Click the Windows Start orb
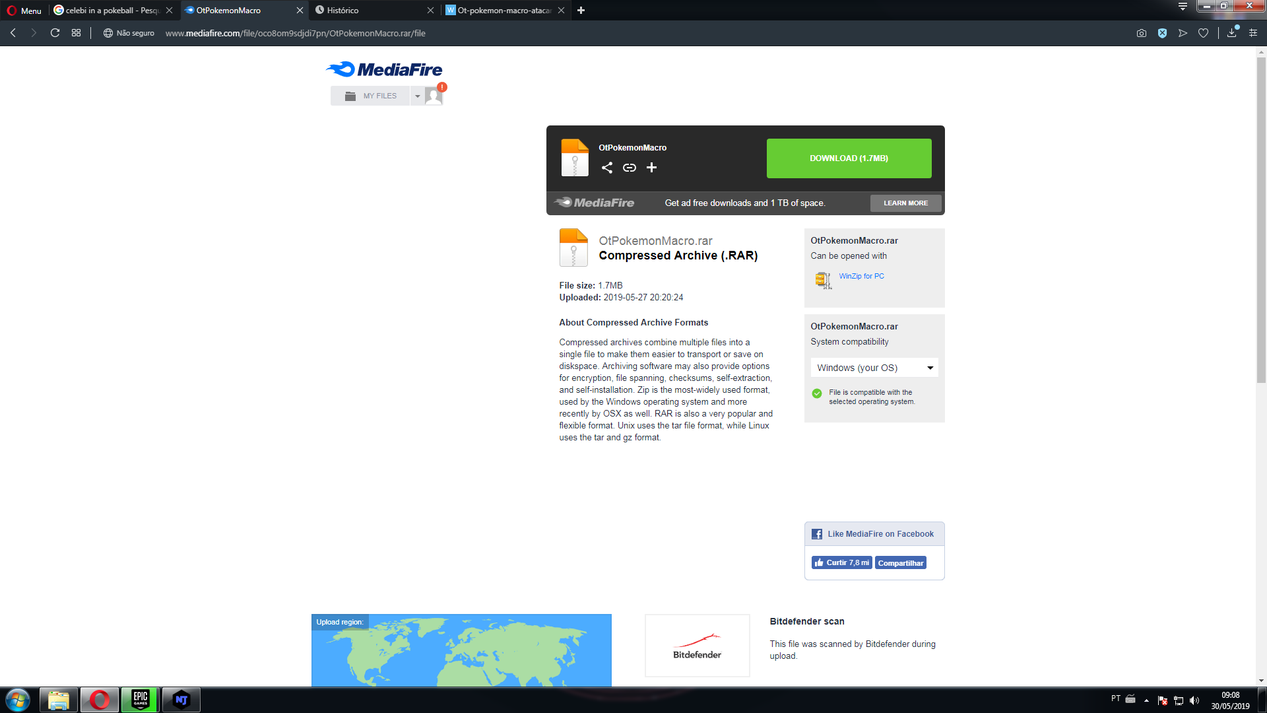The image size is (1267, 713). (x=18, y=700)
